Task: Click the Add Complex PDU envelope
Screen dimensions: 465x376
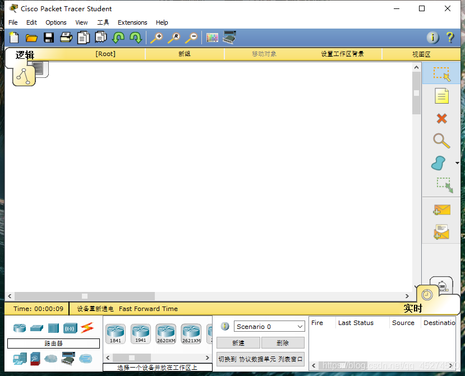Action: pos(441,232)
